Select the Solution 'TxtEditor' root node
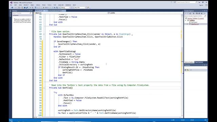The width and height of the screenshot is (217, 122). (x=196, y=18)
